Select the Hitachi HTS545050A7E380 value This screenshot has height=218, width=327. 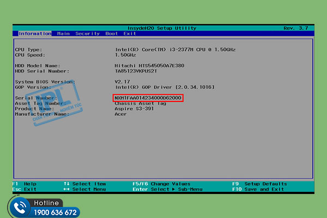point(149,66)
